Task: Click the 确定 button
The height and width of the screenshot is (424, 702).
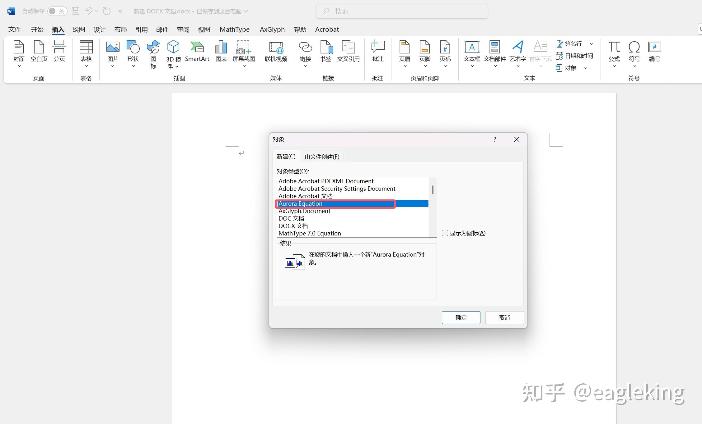Action: click(x=461, y=317)
